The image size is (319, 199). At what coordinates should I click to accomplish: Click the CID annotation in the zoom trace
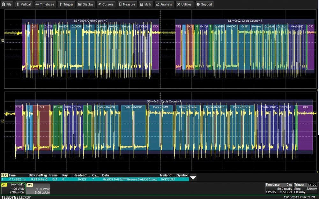[305, 107]
